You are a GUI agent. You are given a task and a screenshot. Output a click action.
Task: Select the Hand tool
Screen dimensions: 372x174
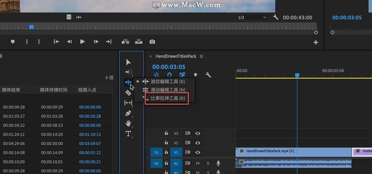pos(128,124)
